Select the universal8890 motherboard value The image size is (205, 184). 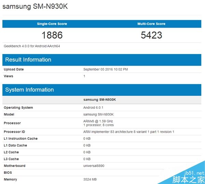point(94,166)
